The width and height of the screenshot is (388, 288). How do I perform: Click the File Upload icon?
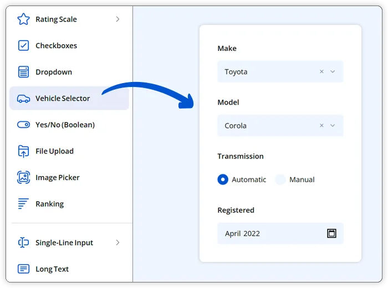(x=23, y=151)
